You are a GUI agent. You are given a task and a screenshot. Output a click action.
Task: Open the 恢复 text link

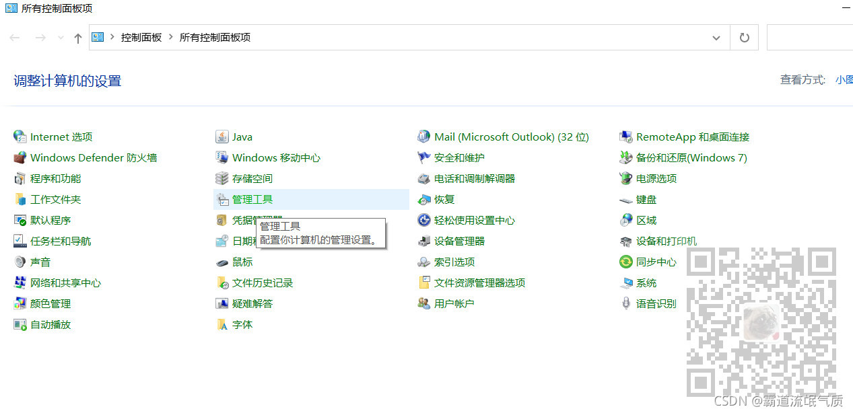click(x=444, y=199)
